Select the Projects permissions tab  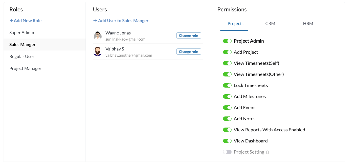click(x=236, y=24)
